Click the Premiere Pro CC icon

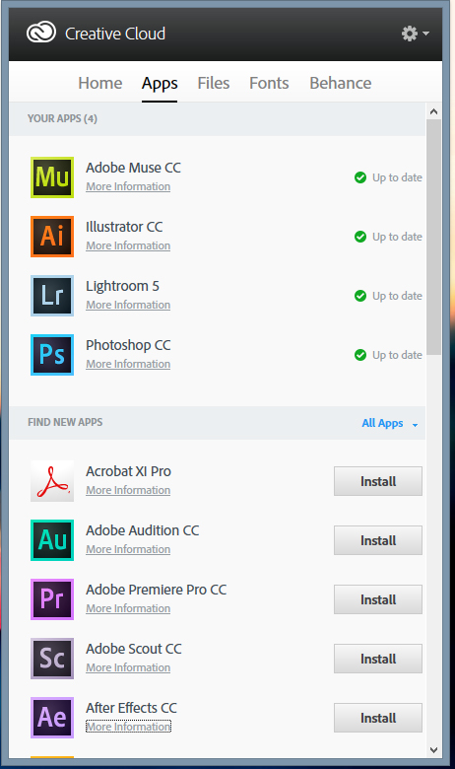(x=52, y=599)
